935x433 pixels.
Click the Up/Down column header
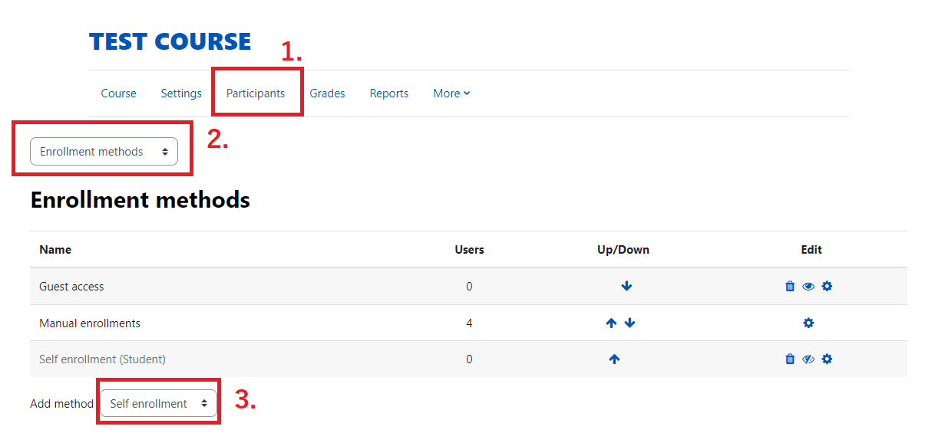623,250
